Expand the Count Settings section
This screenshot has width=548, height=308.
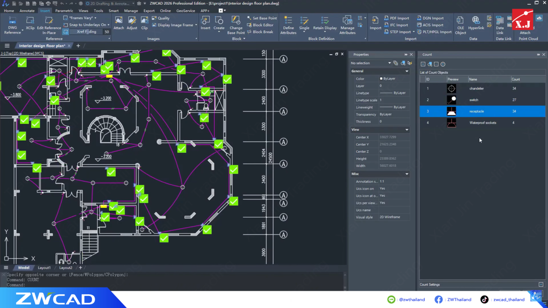[x=541, y=284]
